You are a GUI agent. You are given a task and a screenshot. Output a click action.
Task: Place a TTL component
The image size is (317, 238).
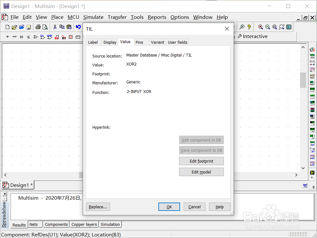pyautogui.click(x=42, y=37)
